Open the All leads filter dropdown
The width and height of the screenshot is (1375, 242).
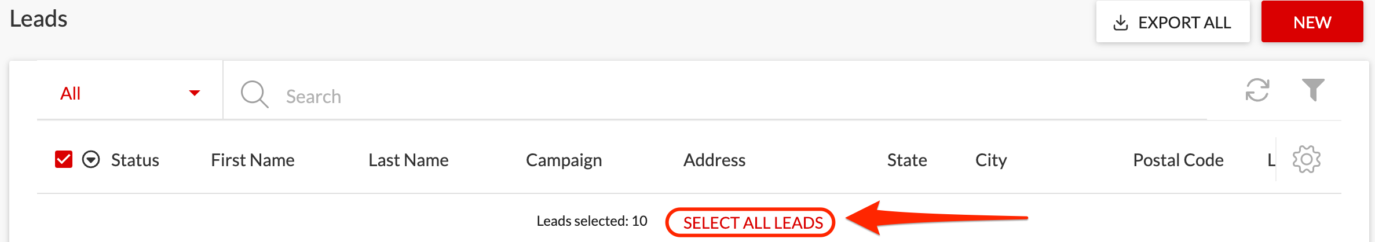(x=129, y=93)
